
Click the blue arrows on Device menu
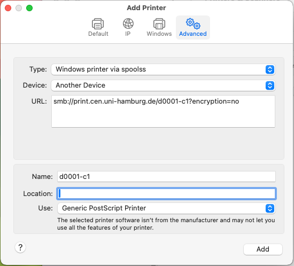tap(270, 85)
